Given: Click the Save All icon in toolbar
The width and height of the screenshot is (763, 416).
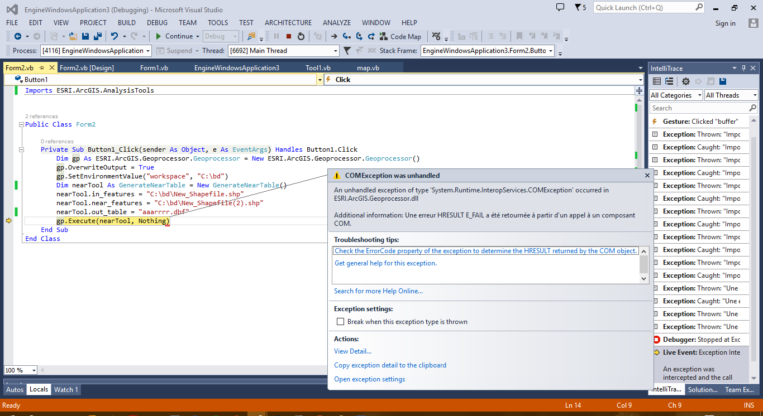Looking at the screenshot, I should coord(97,36).
